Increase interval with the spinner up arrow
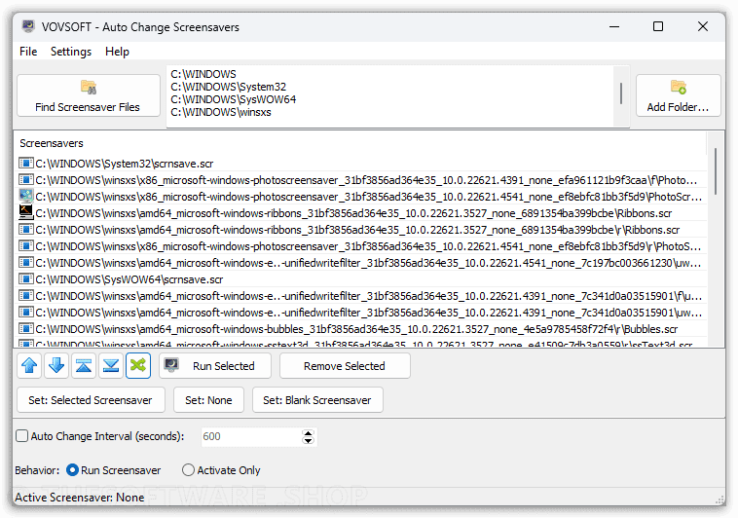The image size is (738, 518). pos(308,432)
